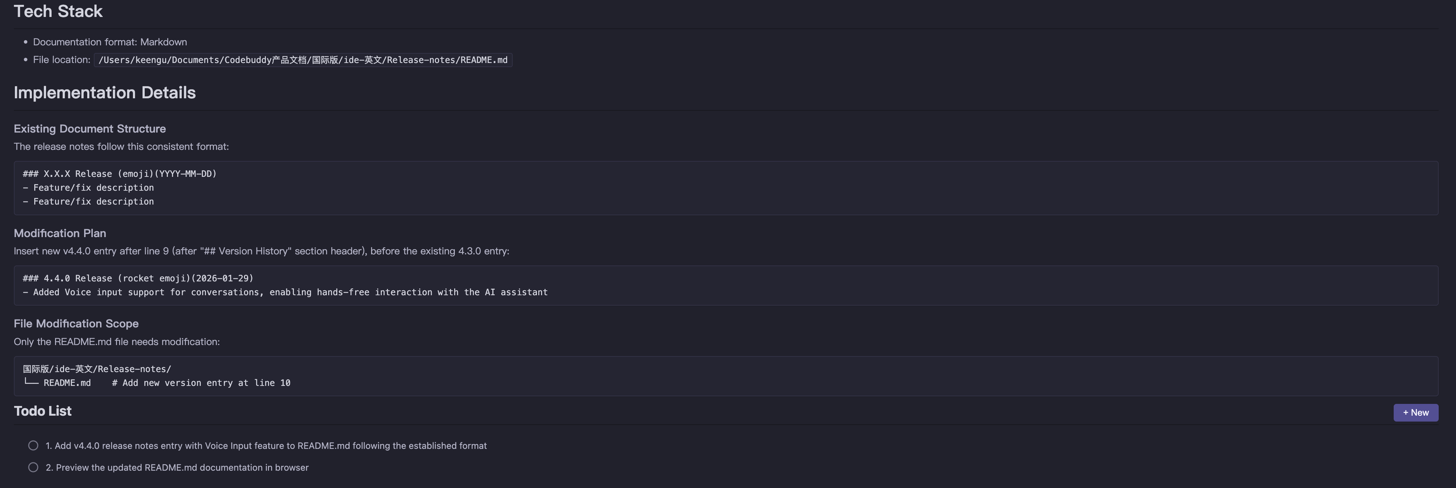Select the 'Add v4.4.0 release notes entry' todo text
The image size is (1456, 488).
[x=266, y=446]
